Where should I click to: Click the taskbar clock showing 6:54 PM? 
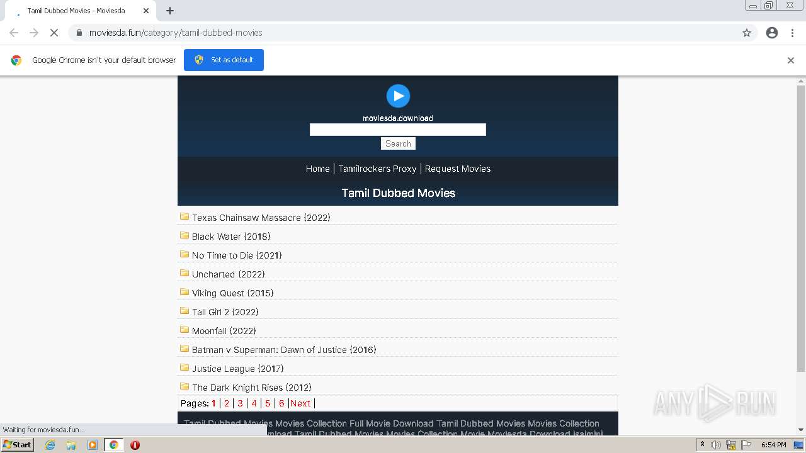(x=773, y=445)
